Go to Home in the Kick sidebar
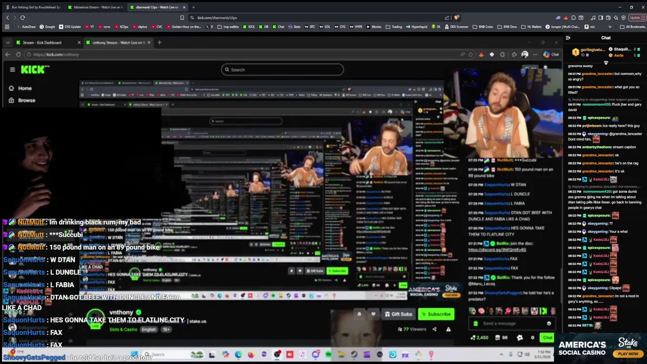647x364 pixels. pos(20,88)
